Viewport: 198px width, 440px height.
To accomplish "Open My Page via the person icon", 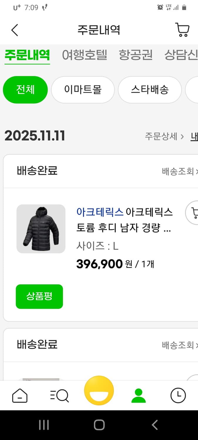I will click(138, 395).
